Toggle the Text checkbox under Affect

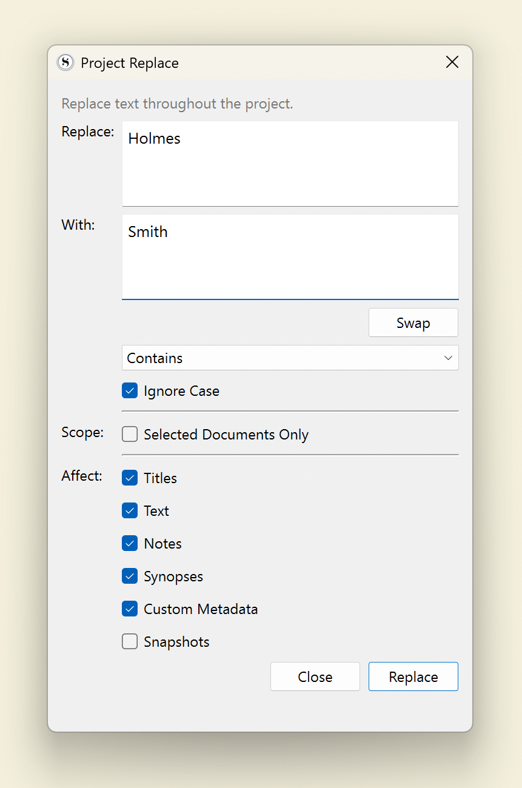tap(130, 511)
